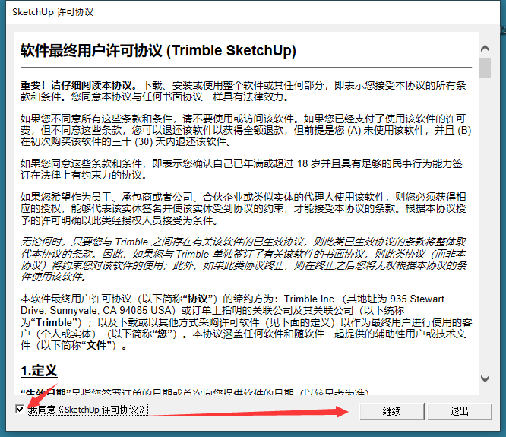Click the paragraph starting 如果您不同意所有这些条款和条件
Screen dimensions: 506x437
pos(246,130)
